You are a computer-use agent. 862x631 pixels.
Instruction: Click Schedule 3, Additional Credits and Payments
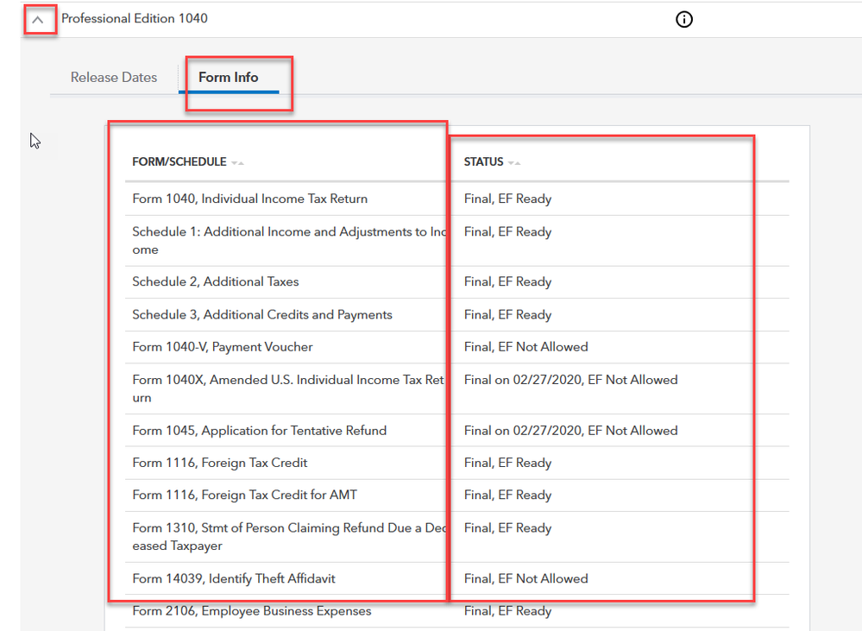pos(261,315)
